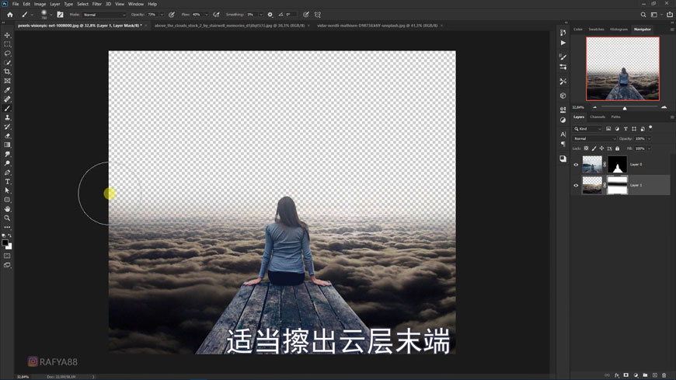
Task: Click Navigator zoom in mountains button
Action: 664,107
